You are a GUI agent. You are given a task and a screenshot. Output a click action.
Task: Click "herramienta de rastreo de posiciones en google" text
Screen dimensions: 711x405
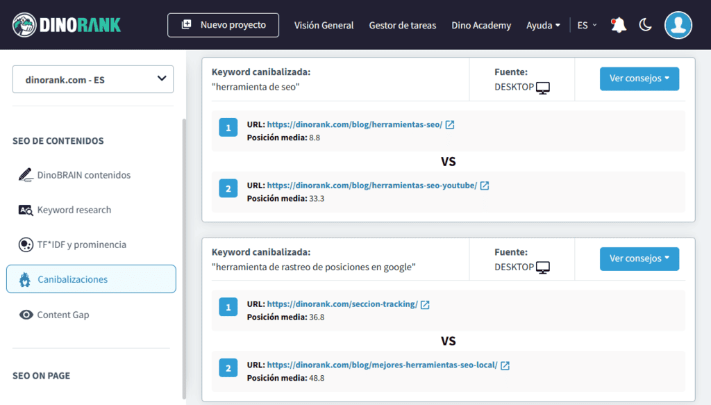pos(313,267)
